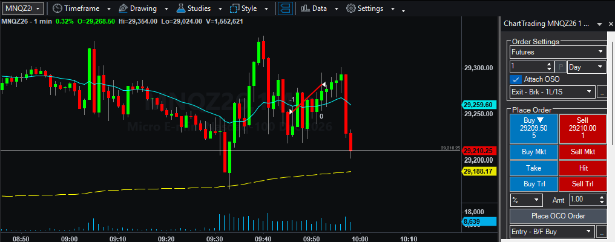Click the yellow 29,188.17 price label

(x=479, y=171)
